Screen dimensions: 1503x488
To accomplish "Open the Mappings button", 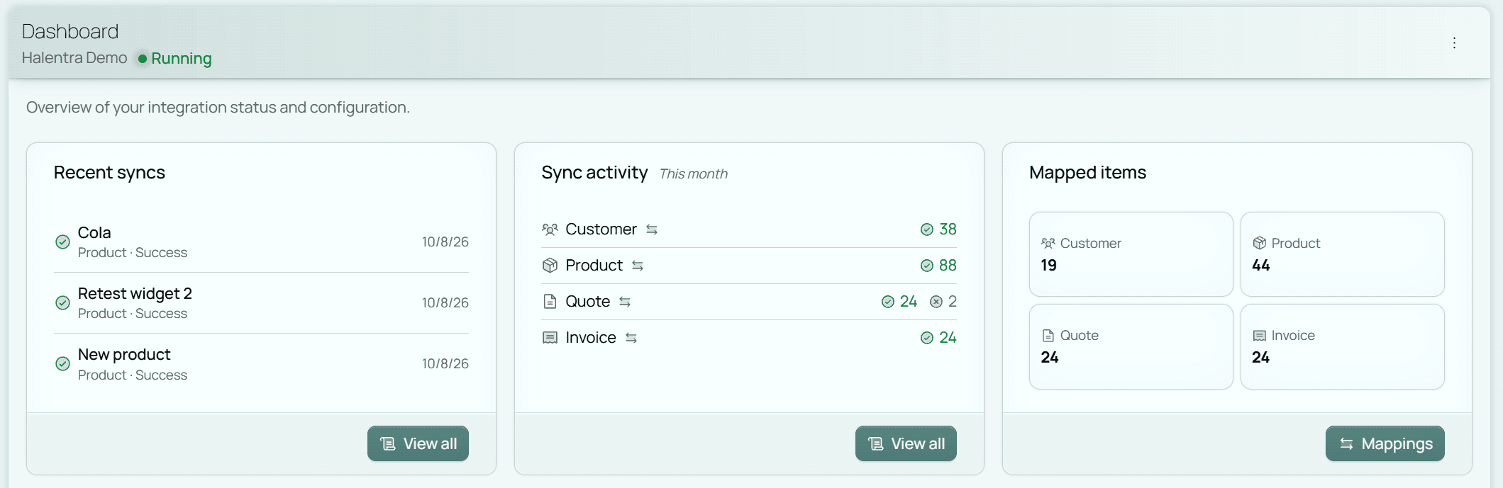I will 1385,443.
